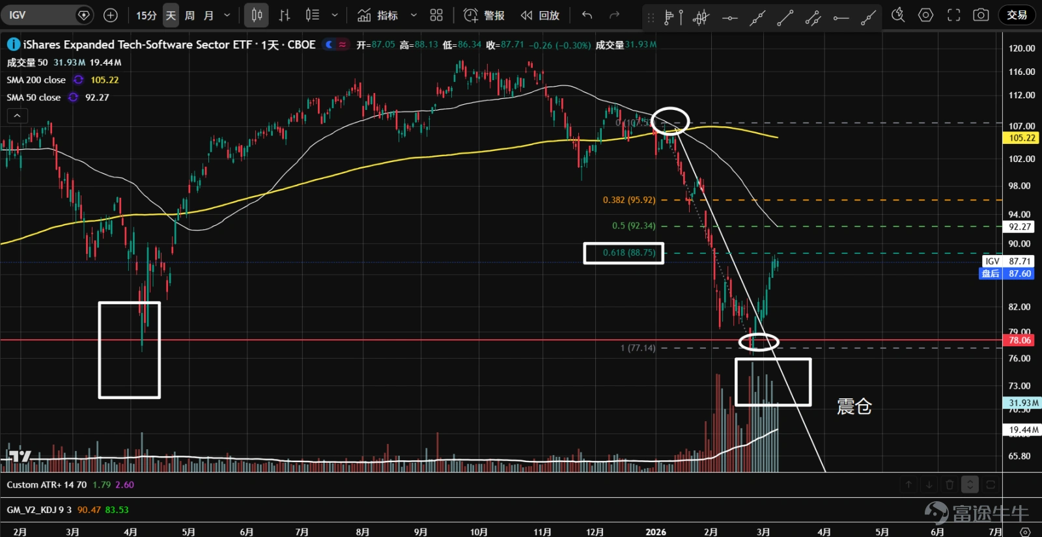The width and height of the screenshot is (1042, 537).
Task: Create alert with 警报 button
Action: tap(484, 15)
